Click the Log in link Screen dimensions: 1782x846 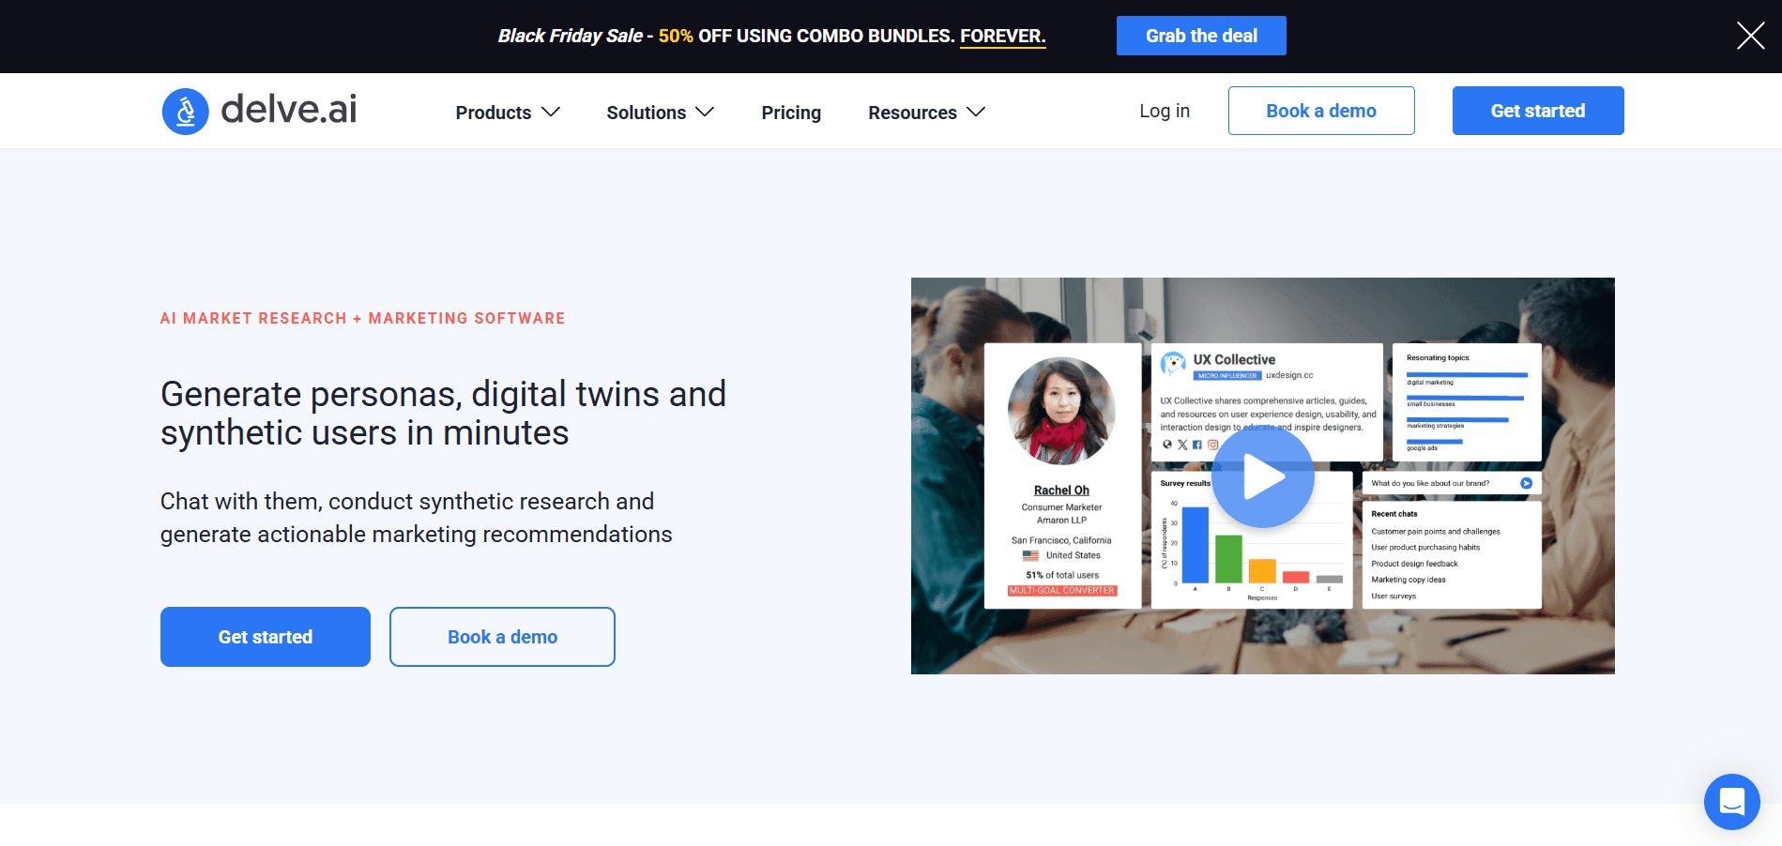[x=1164, y=111]
